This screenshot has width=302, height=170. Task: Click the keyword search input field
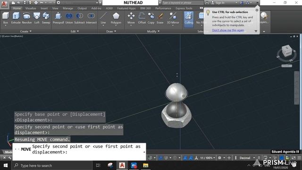click(183, 3)
